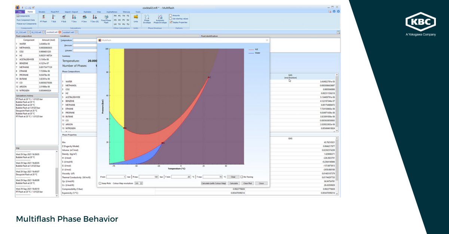This screenshot has height=234, width=449.
Task: Run the PT Flash calculation
Action: tap(43, 19)
